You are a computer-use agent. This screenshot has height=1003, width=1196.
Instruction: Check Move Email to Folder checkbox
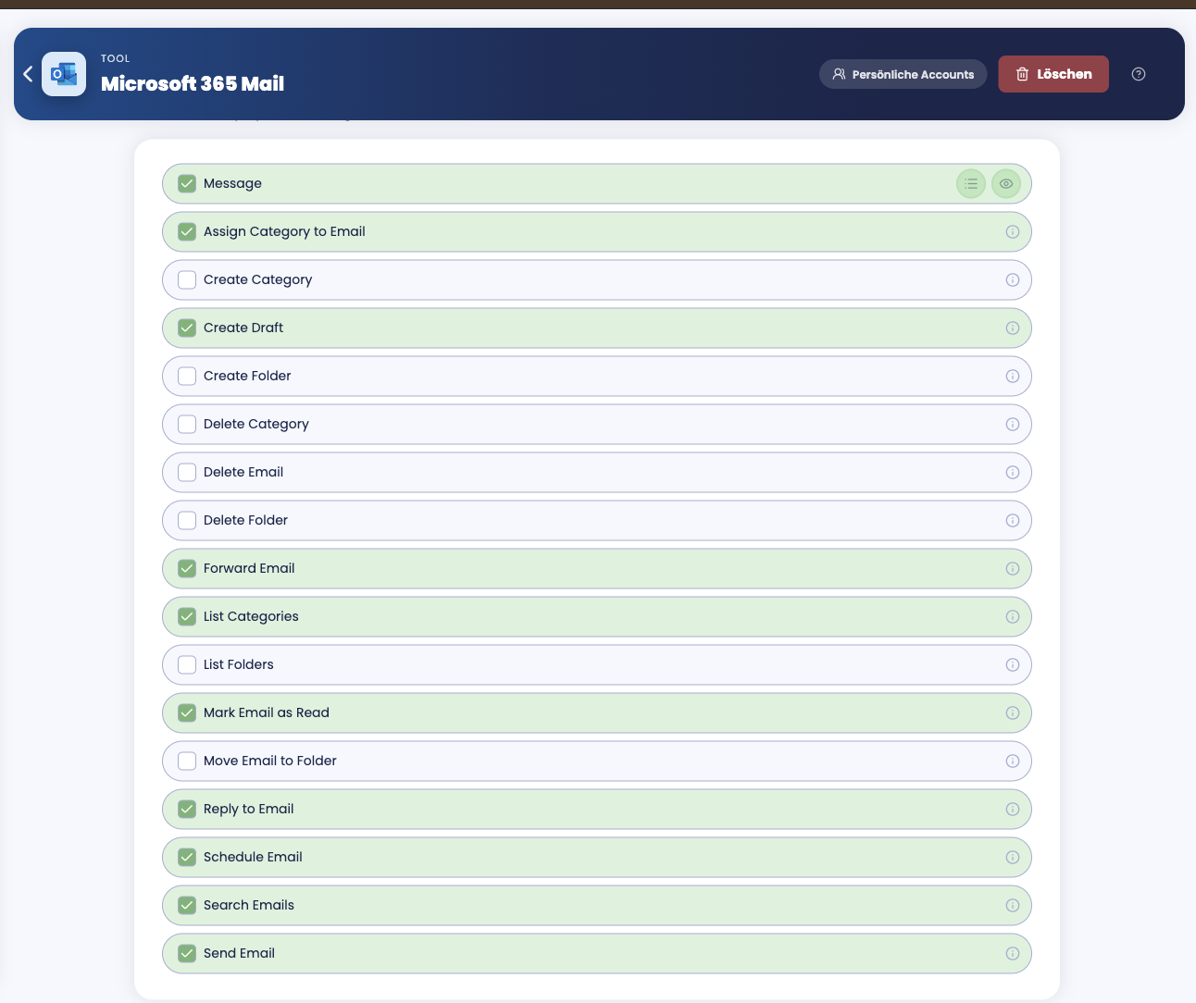click(187, 761)
